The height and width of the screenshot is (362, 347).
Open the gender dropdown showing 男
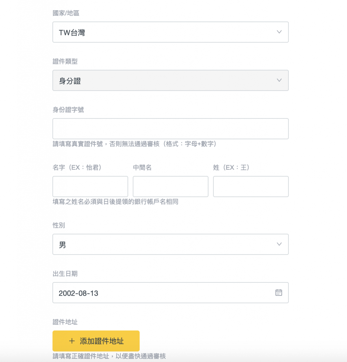pos(171,244)
